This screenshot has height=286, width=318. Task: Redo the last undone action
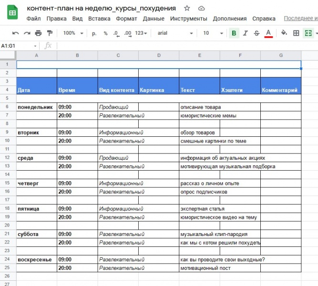click(27, 33)
